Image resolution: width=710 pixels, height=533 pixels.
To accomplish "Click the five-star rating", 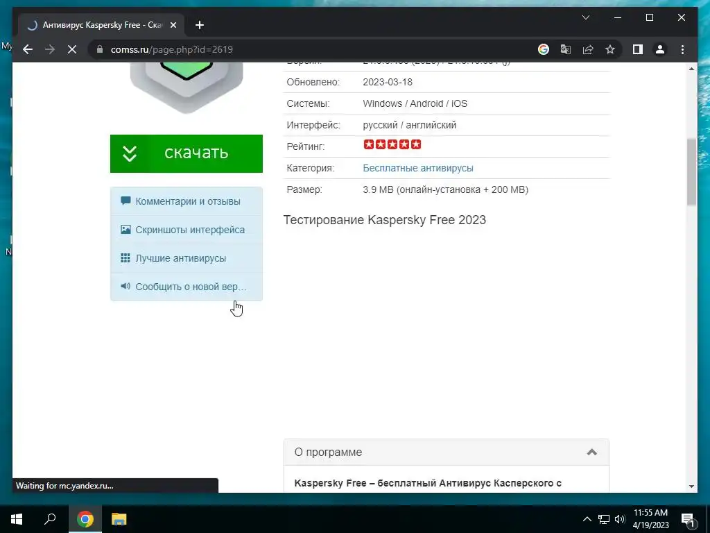I will pyautogui.click(x=392, y=144).
